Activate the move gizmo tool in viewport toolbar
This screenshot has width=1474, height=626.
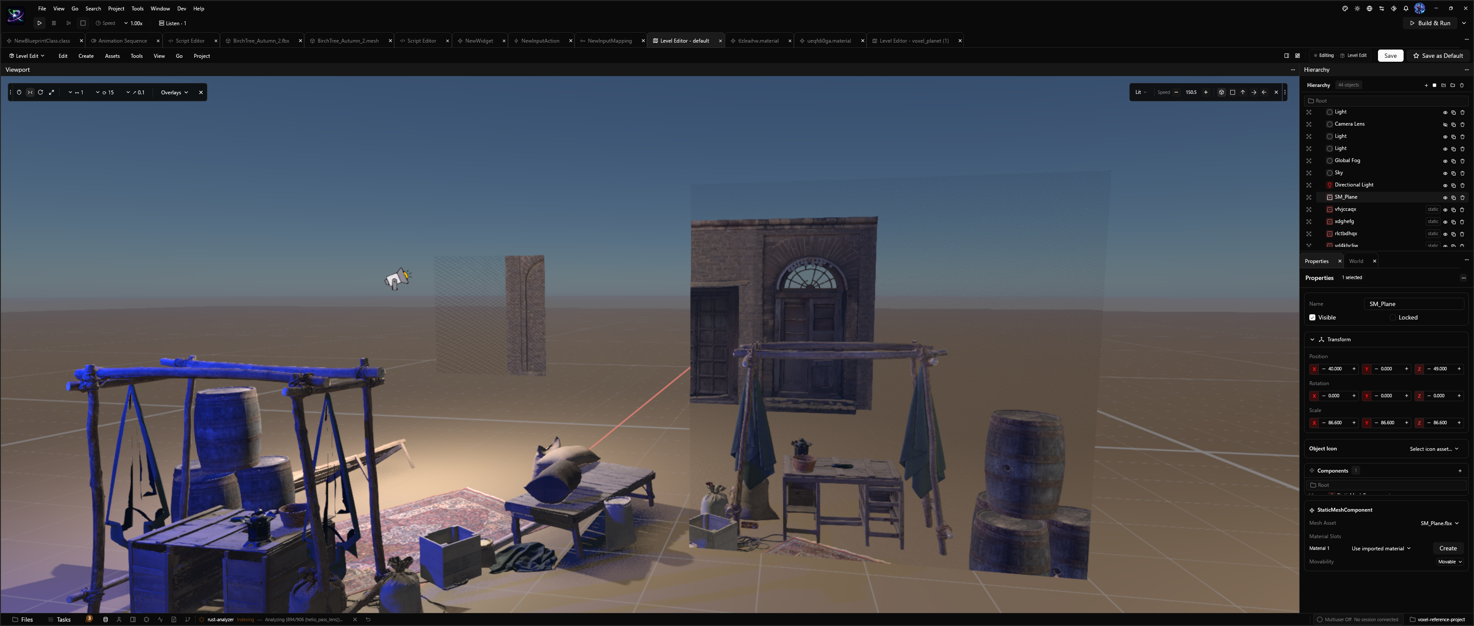tap(30, 92)
